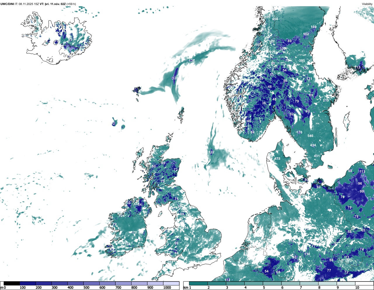Click the "434" visibility value
Image resolution: width=374 pixels, height=290 pixels.
(313, 145)
